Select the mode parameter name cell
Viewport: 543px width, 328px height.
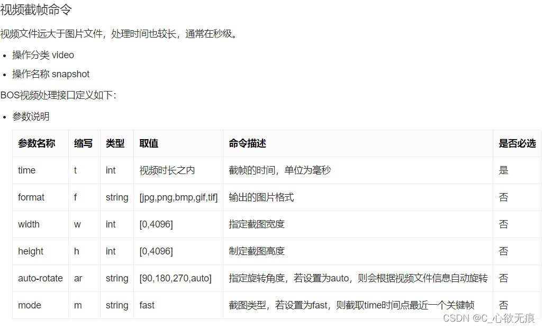30,305
